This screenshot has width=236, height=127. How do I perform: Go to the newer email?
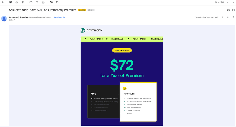coord(228,2)
